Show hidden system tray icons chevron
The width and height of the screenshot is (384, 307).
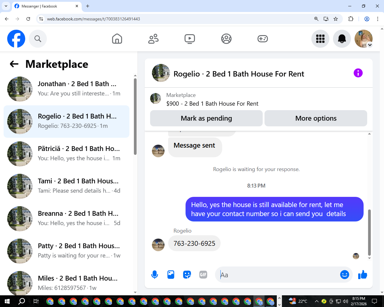(316, 301)
